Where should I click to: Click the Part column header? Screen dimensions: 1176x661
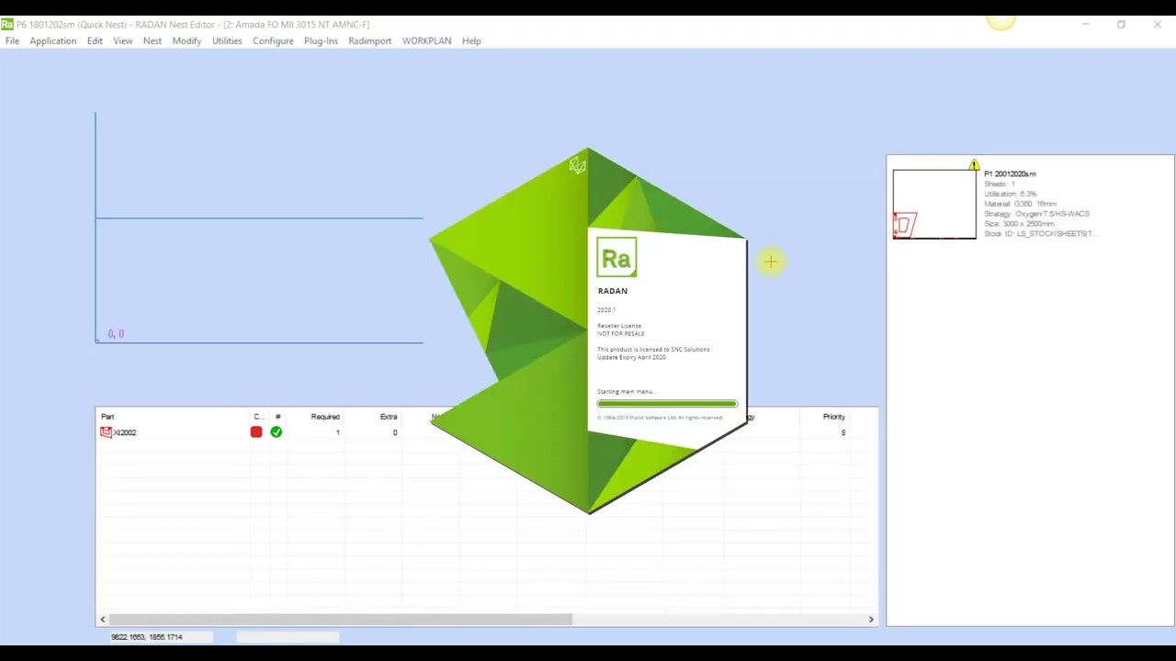[107, 417]
